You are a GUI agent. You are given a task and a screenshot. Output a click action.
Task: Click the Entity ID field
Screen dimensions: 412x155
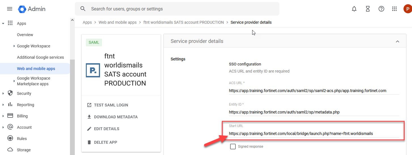point(314,112)
